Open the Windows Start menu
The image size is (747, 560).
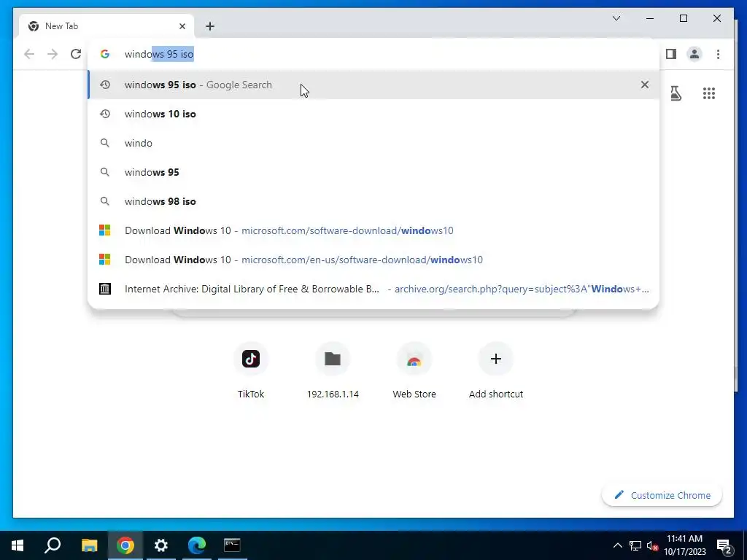(18, 545)
